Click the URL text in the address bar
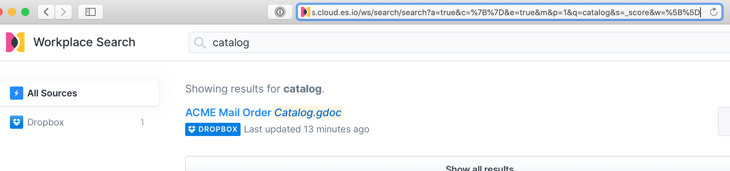 (504, 13)
